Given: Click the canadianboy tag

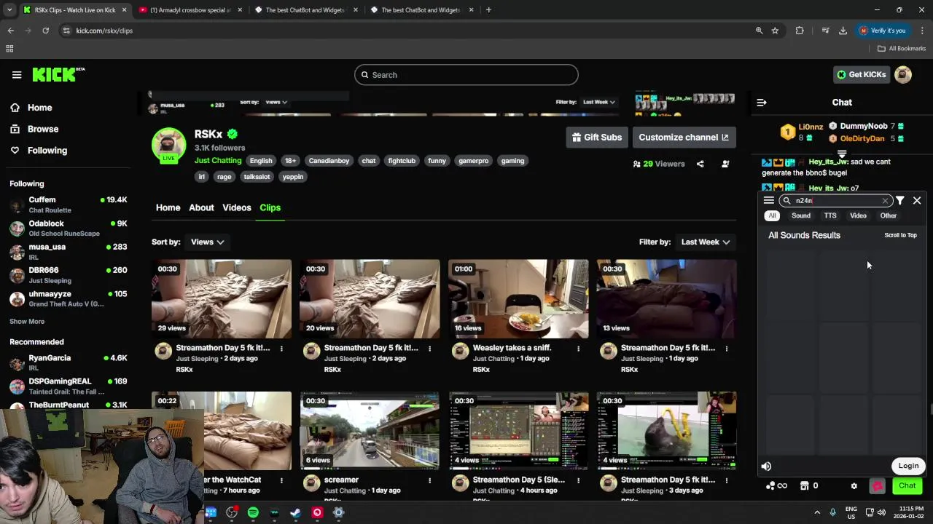Looking at the screenshot, I should click(329, 161).
